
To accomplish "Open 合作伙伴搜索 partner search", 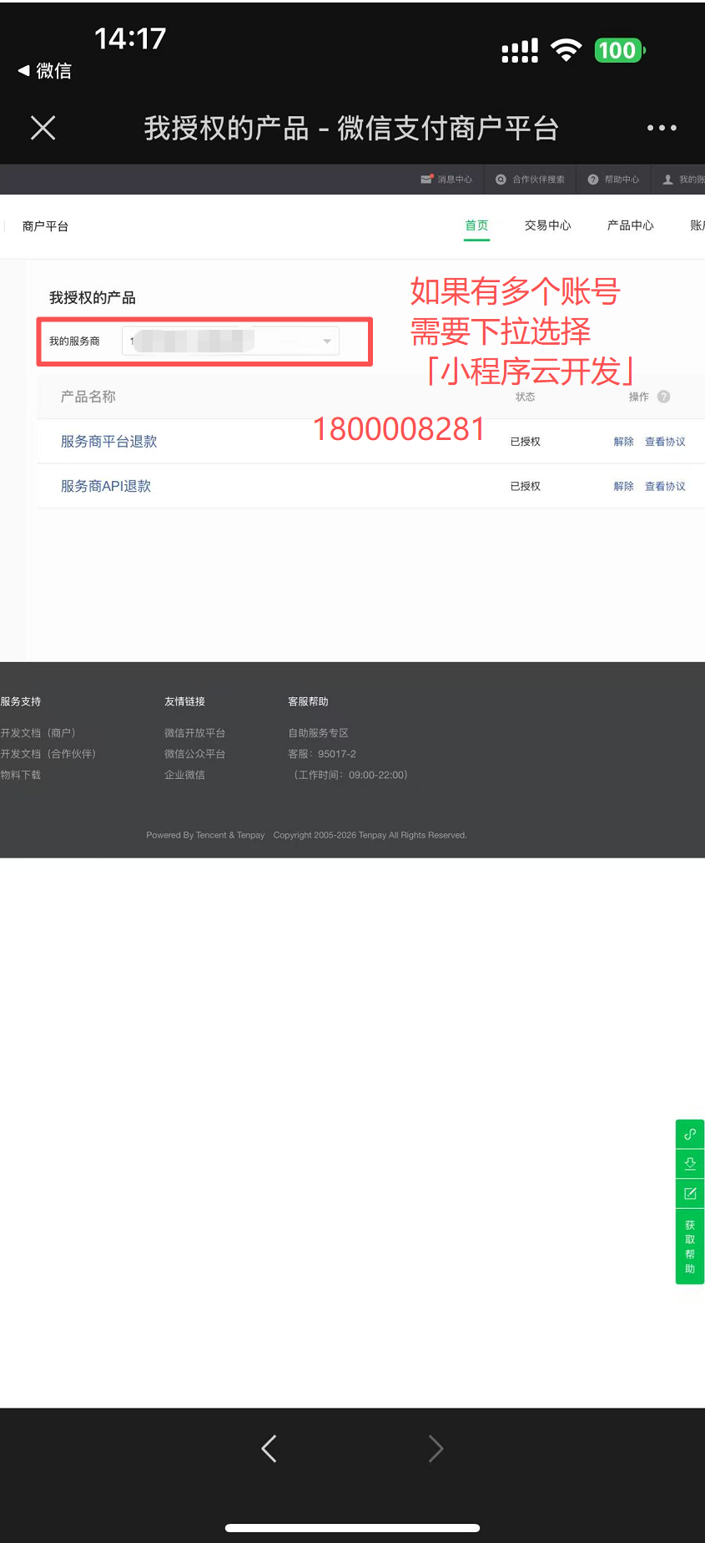I will [531, 180].
